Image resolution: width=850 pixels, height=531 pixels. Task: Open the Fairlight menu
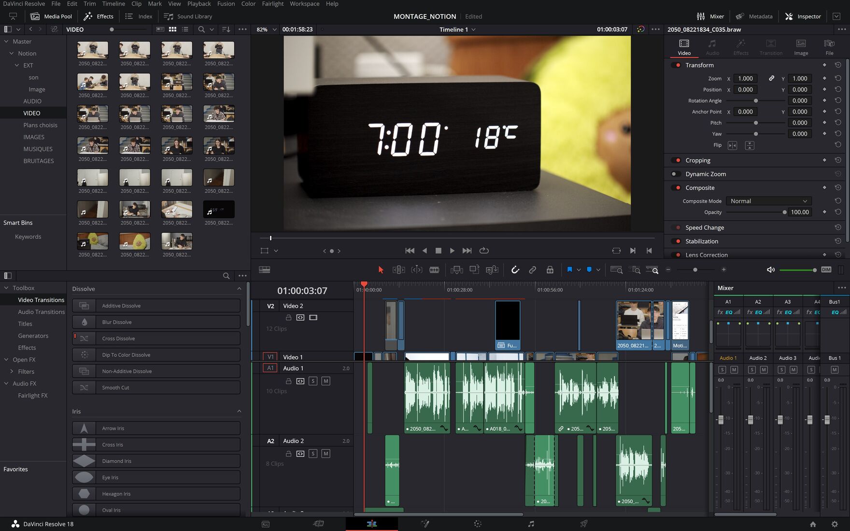pyautogui.click(x=273, y=4)
